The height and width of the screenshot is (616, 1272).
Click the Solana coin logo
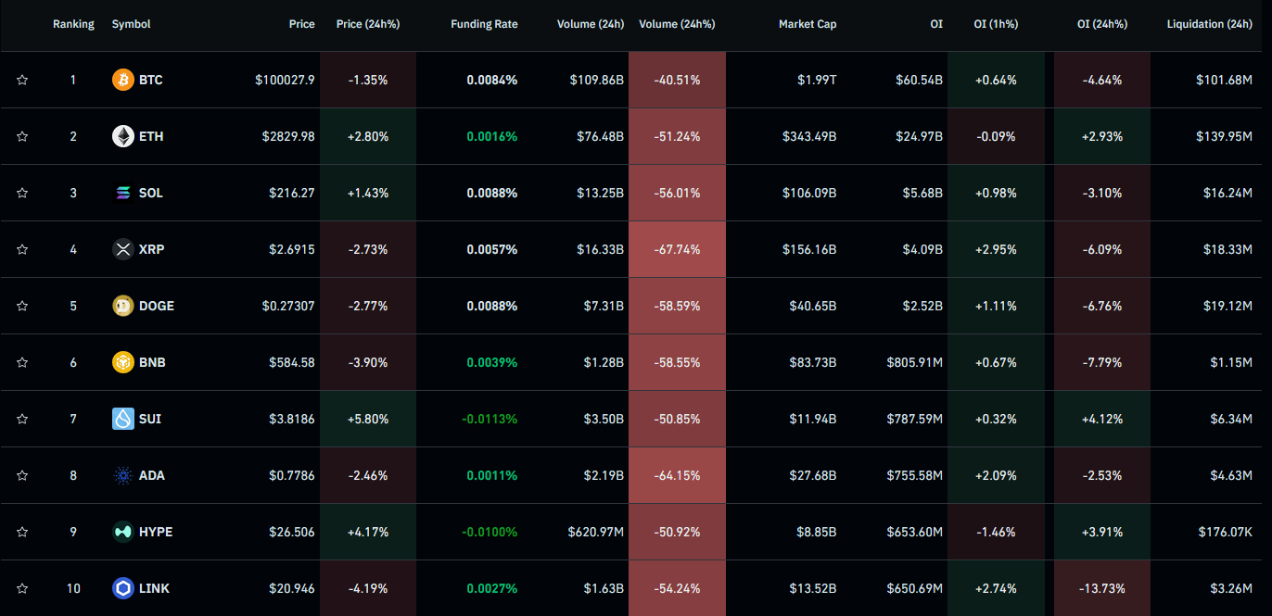(123, 194)
